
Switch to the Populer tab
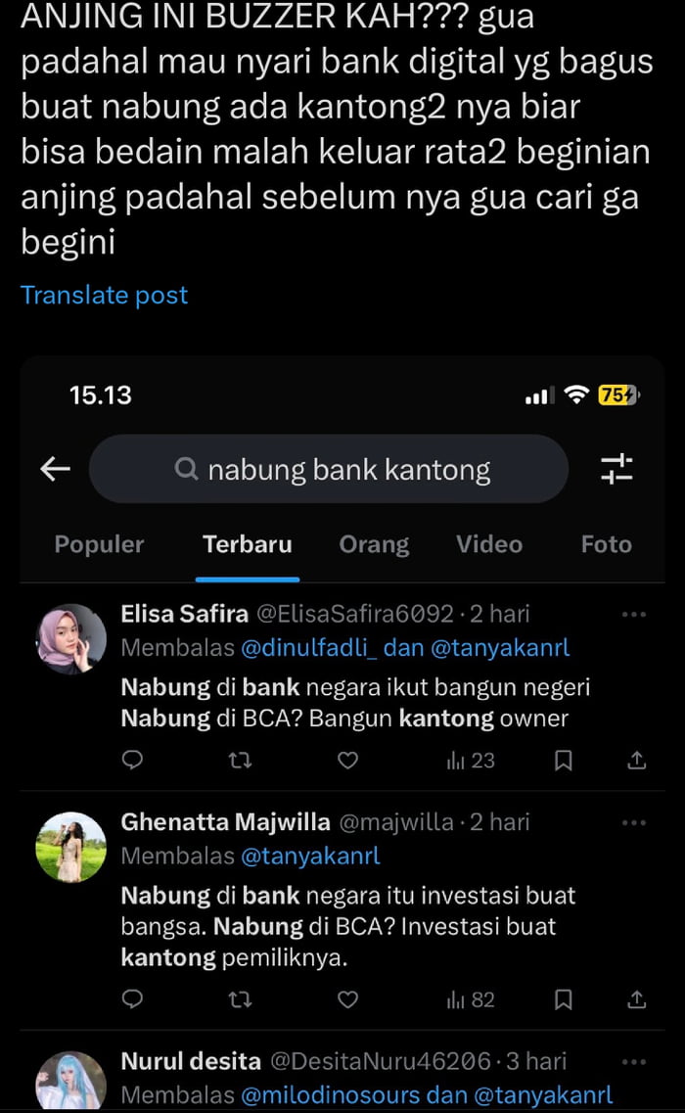[98, 544]
